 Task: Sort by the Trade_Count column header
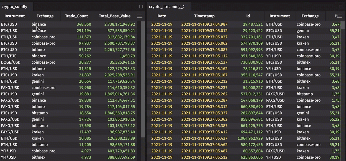77,16
